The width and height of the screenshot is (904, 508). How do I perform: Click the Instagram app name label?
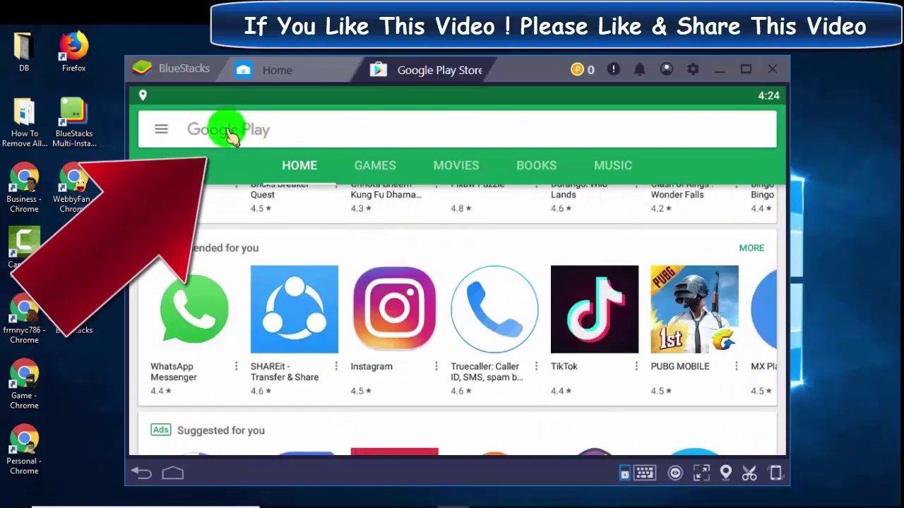371,366
